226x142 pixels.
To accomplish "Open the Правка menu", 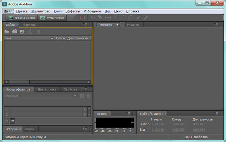I will point(22,11).
